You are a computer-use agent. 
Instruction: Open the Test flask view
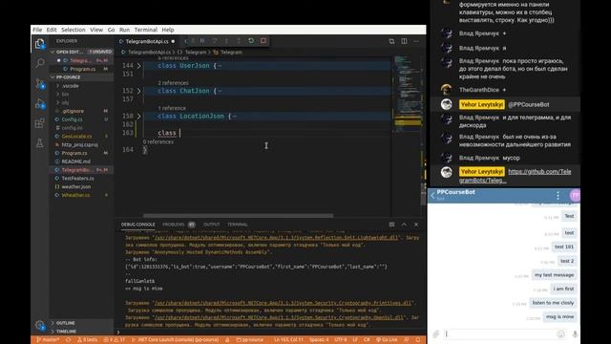[40, 143]
